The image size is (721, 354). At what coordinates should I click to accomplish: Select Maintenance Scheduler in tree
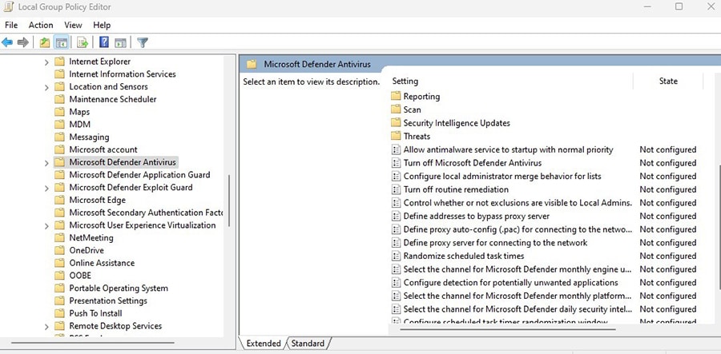[x=113, y=99]
